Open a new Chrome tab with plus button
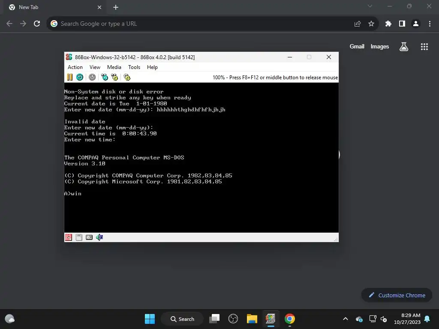This screenshot has height=329, width=439. click(116, 8)
